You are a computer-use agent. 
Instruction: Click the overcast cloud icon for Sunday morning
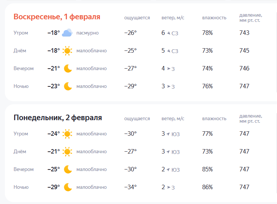(67, 33)
